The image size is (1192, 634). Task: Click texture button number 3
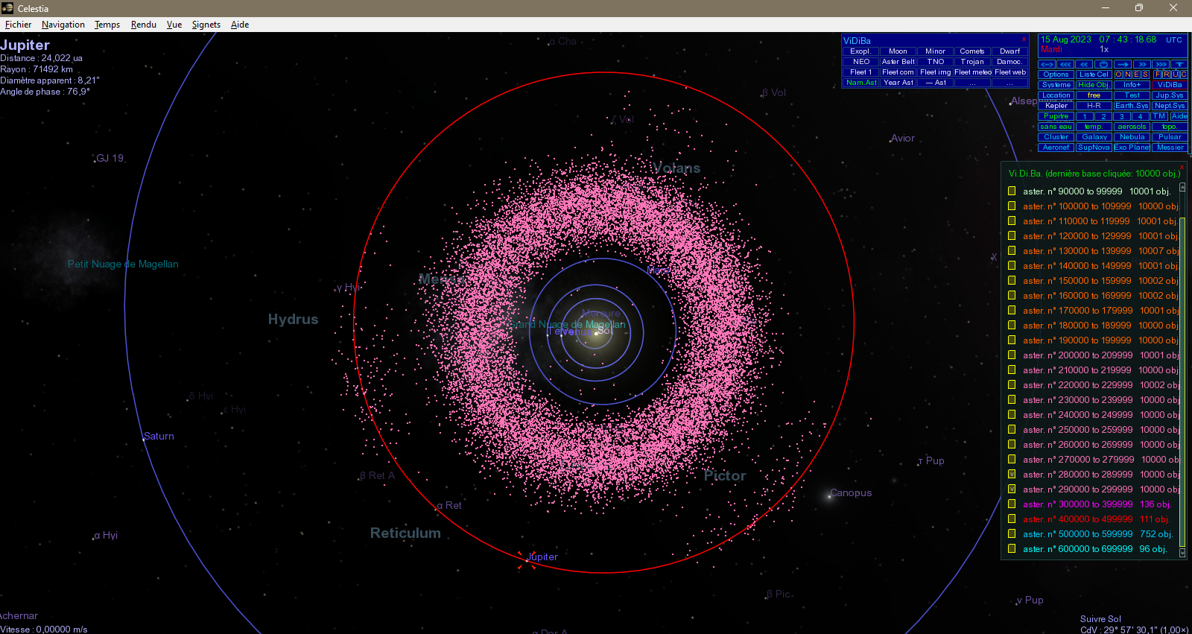(x=1122, y=116)
